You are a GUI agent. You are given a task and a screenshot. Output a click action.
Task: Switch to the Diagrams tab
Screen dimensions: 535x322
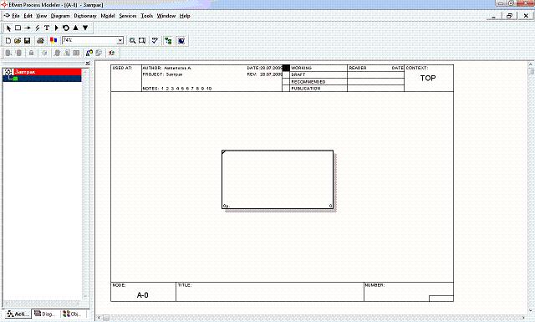(x=46, y=314)
